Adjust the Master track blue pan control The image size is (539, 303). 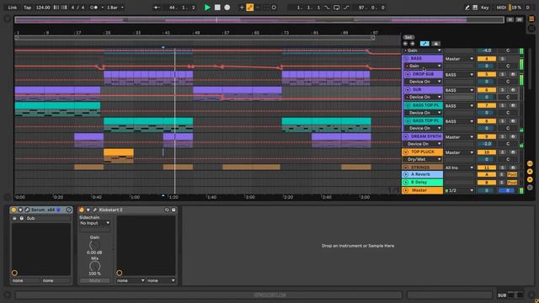507,190
